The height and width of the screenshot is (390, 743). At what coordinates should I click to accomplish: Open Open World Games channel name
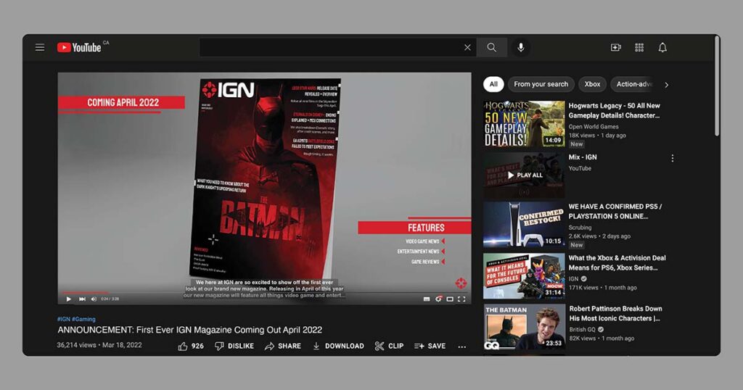point(594,126)
